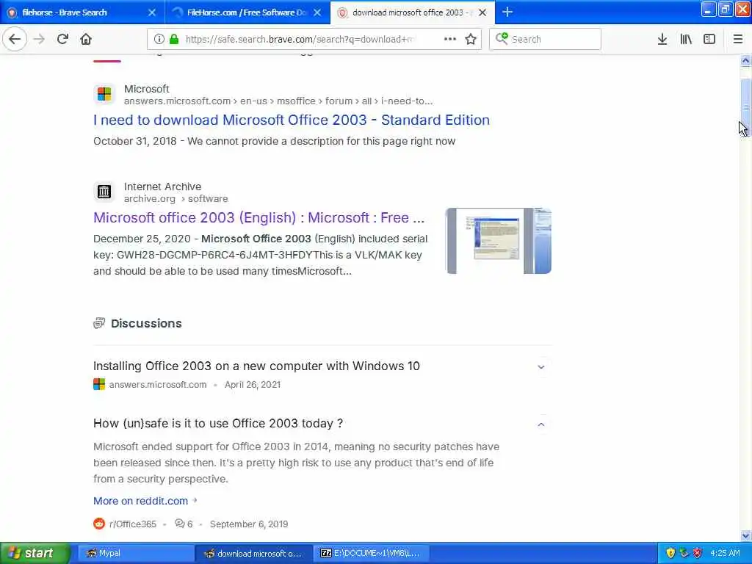Expand 'Installing Office 2003 on a new computer' discussion
Viewport: 752px width, 564px height.
click(541, 367)
